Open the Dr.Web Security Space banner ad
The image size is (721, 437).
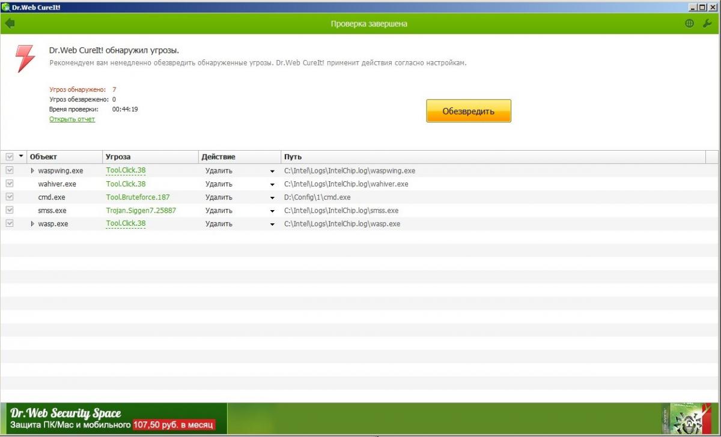[114, 419]
